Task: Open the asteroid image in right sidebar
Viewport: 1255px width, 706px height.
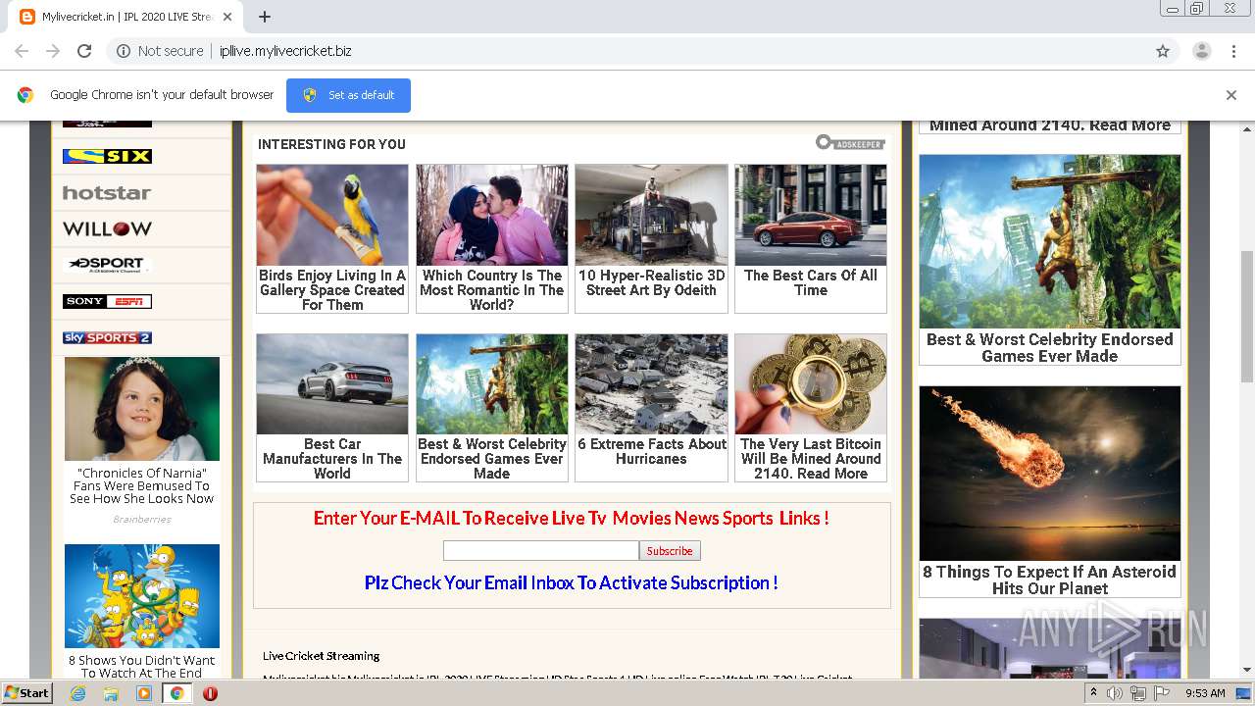Action: [1050, 474]
